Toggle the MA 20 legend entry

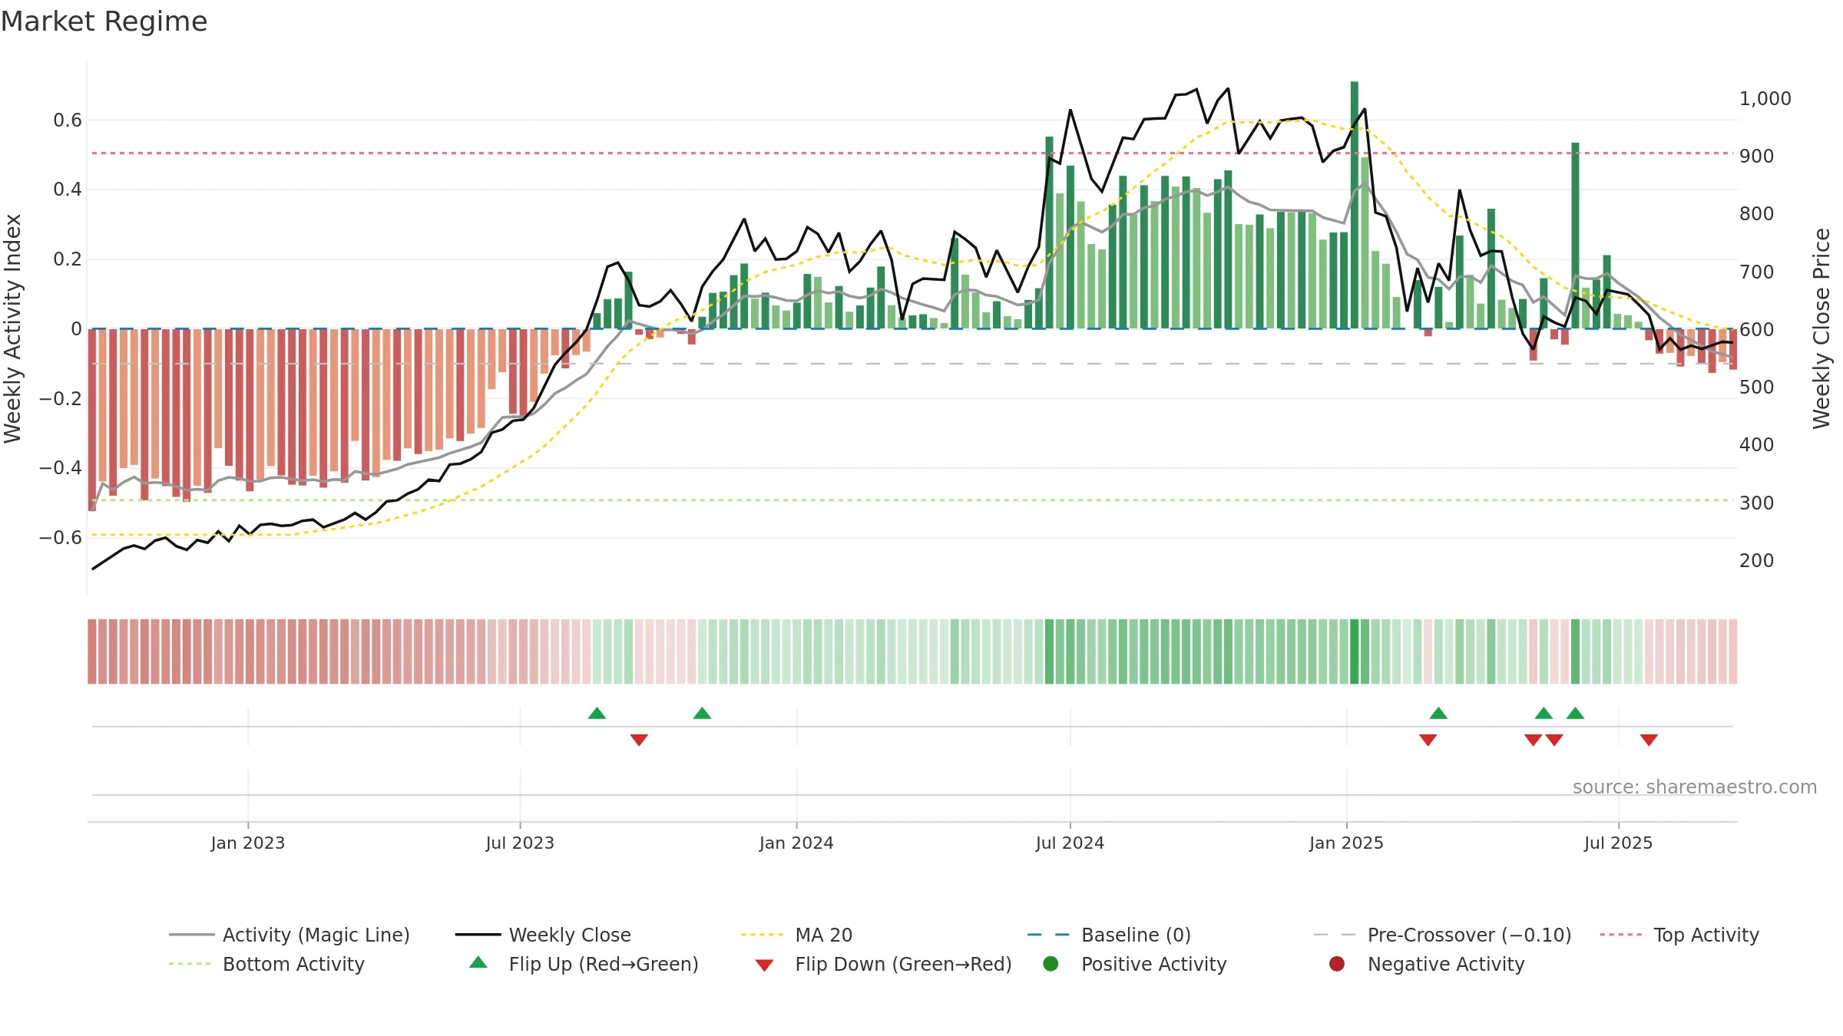(x=796, y=935)
